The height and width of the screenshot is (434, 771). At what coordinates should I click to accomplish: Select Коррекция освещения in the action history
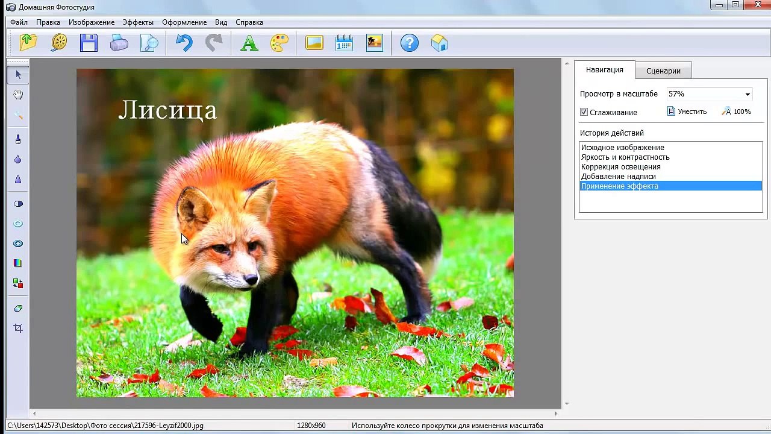(620, 167)
